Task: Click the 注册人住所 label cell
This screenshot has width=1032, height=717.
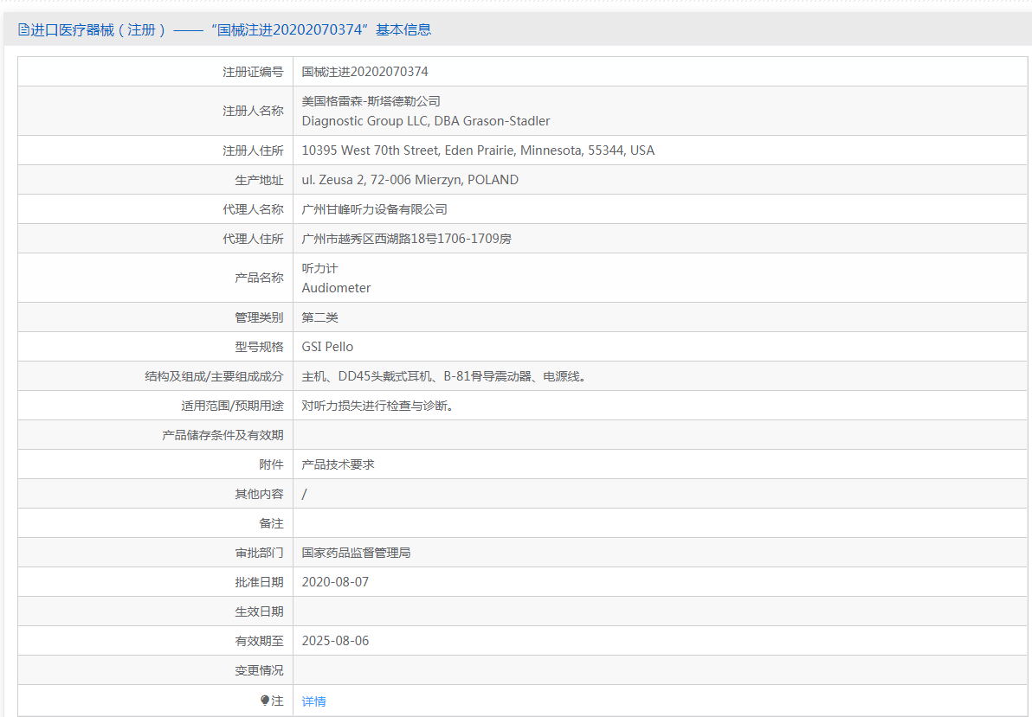Action: [155, 150]
